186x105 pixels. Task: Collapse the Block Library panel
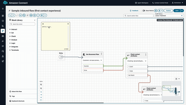coord(35,20)
